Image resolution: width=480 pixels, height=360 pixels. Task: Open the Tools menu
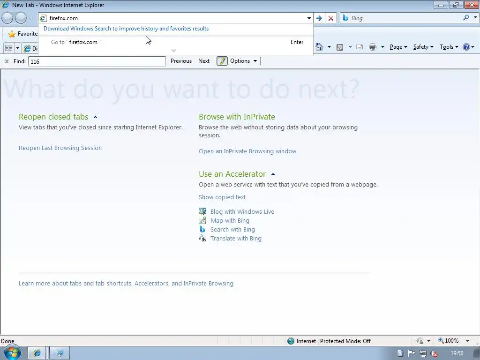click(449, 47)
